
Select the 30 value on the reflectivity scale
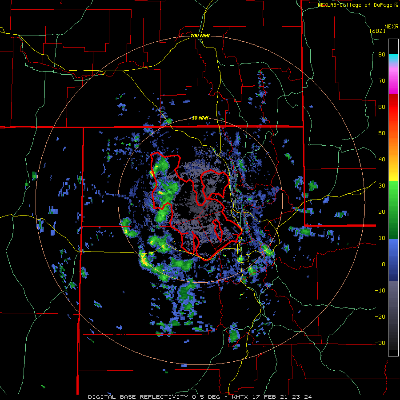coord(382,186)
